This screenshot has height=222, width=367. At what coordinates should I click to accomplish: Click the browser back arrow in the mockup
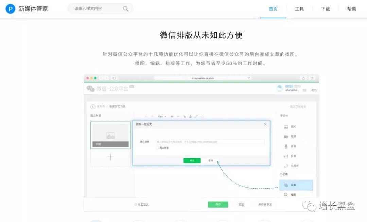pyautogui.click(x=101, y=78)
